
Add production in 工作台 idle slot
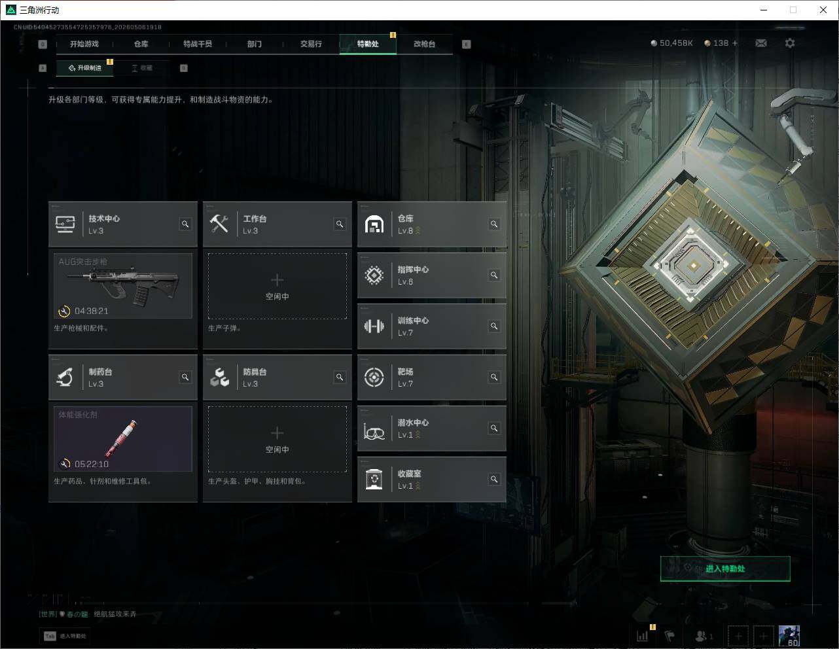(277, 287)
